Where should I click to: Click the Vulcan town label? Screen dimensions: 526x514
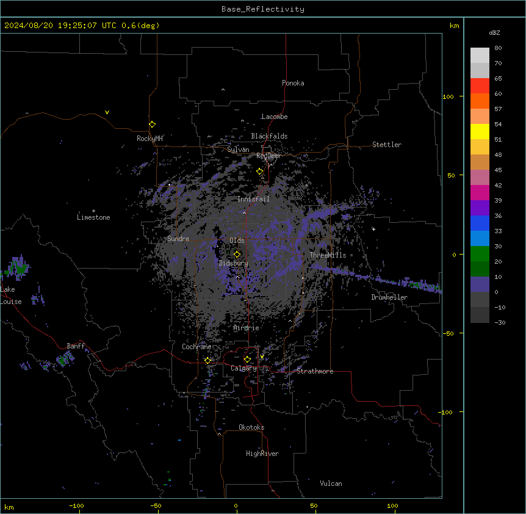point(331,483)
